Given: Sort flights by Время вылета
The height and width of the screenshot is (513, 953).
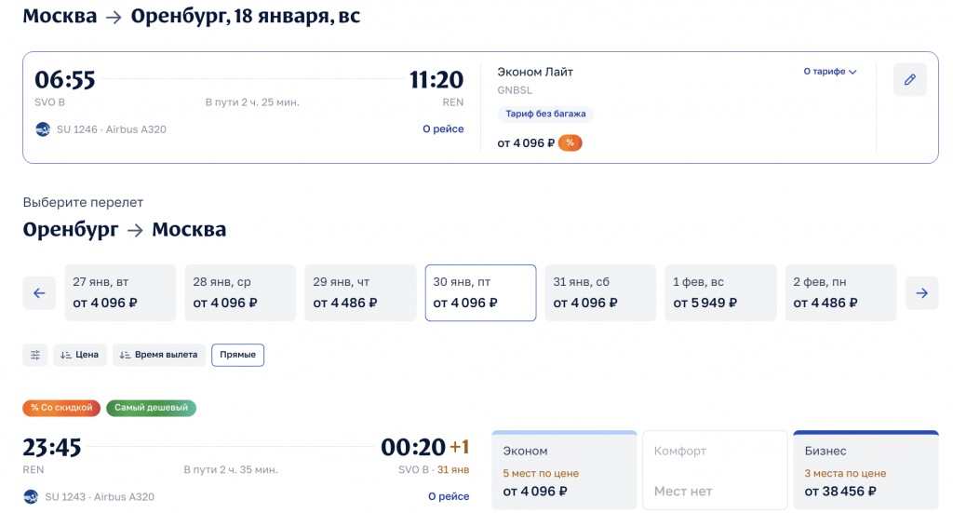Looking at the screenshot, I should [x=157, y=355].
